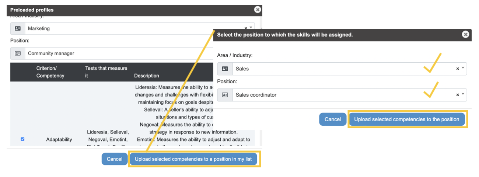Image resolution: width=479 pixels, height=177 pixels.
Task: Cancel the position assignment dialog
Action: 333,119
